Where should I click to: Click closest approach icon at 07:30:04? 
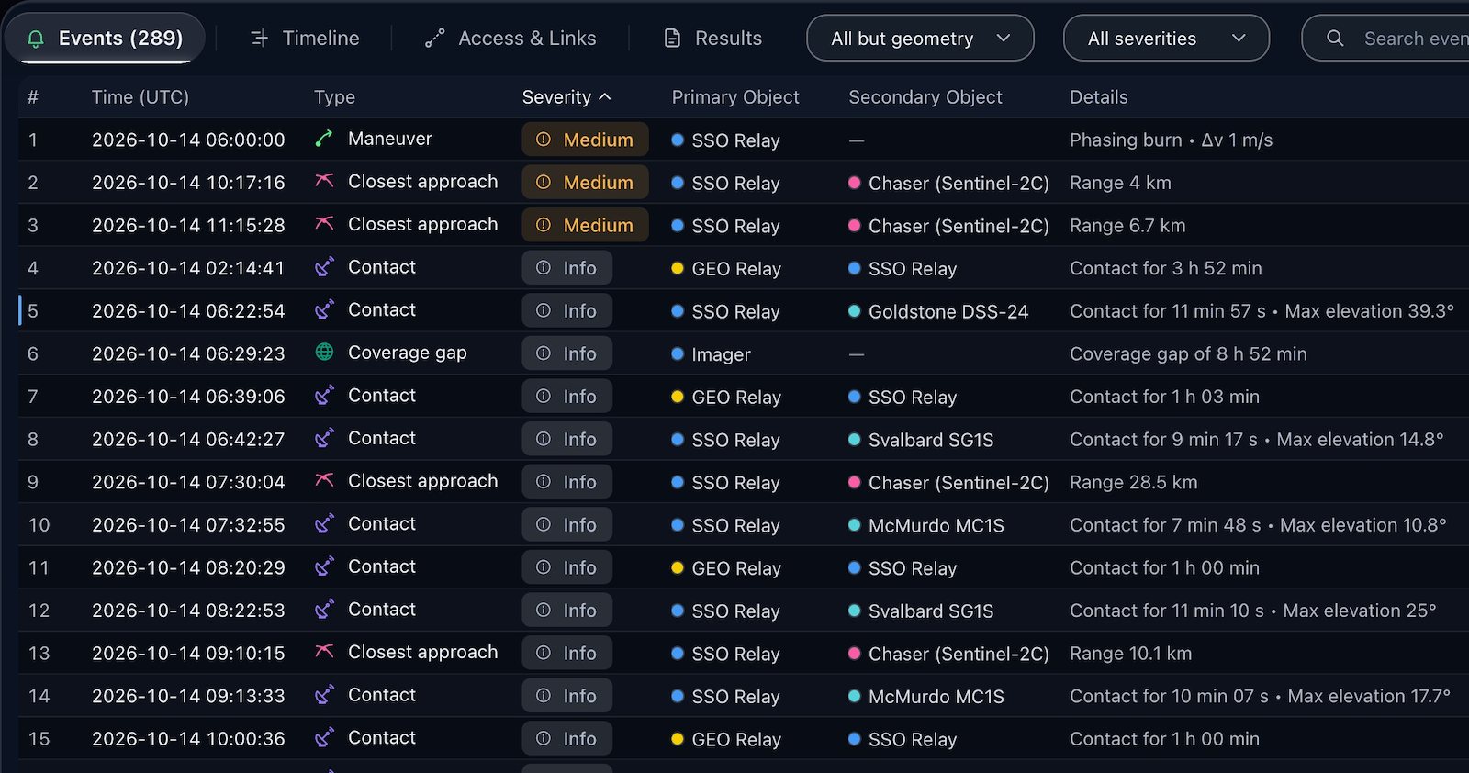point(324,480)
